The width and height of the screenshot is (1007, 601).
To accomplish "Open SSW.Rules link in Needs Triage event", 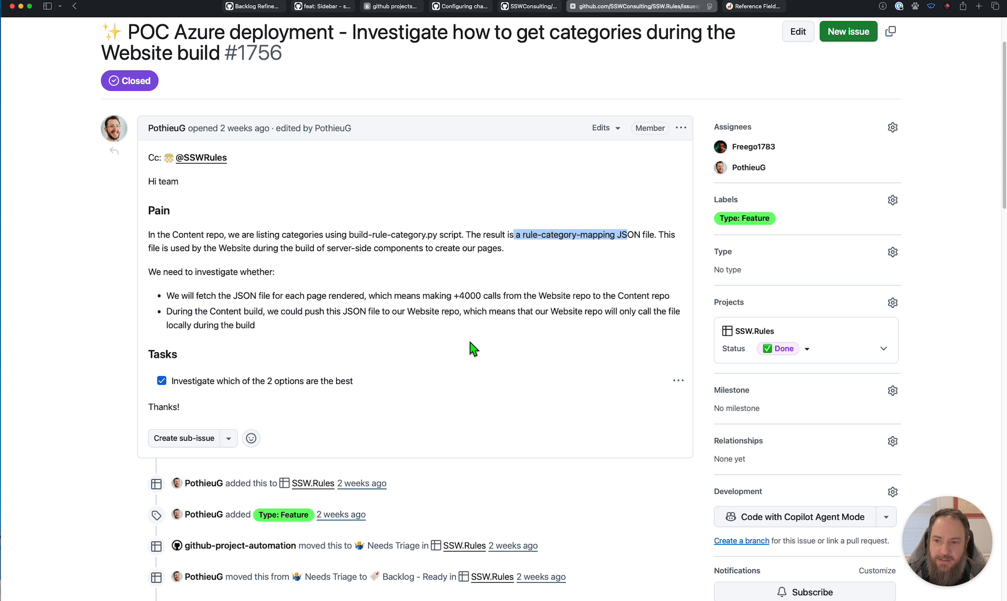I will (464, 546).
